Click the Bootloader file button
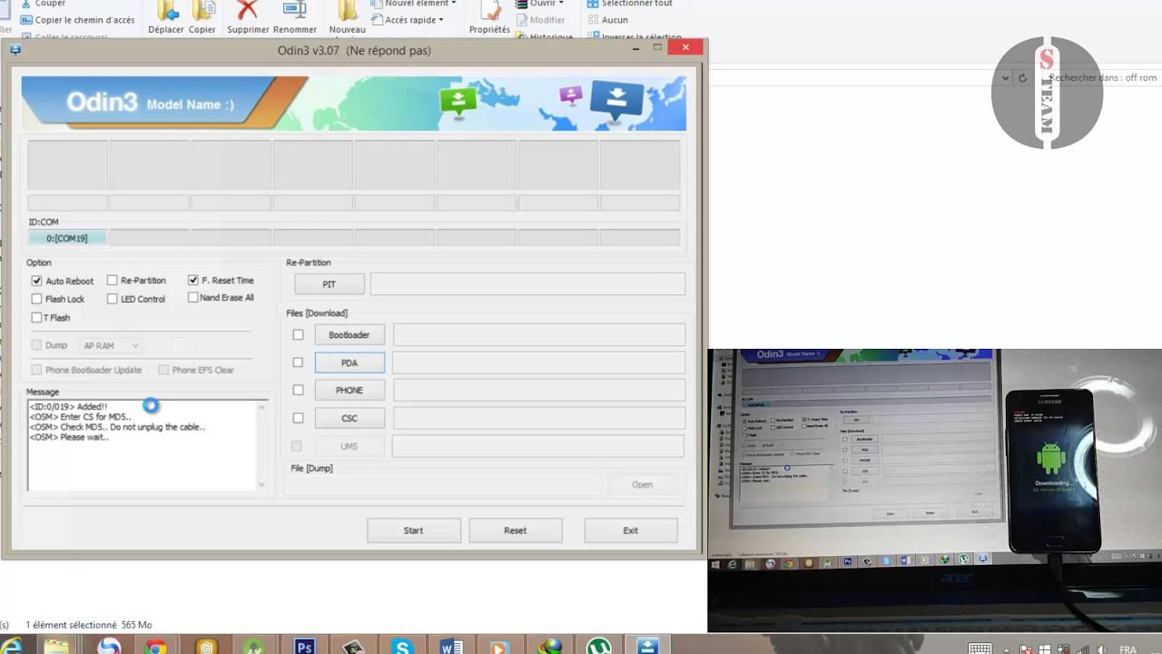Image resolution: width=1162 pixels, height=654 pixels. [x=350, y=335]
